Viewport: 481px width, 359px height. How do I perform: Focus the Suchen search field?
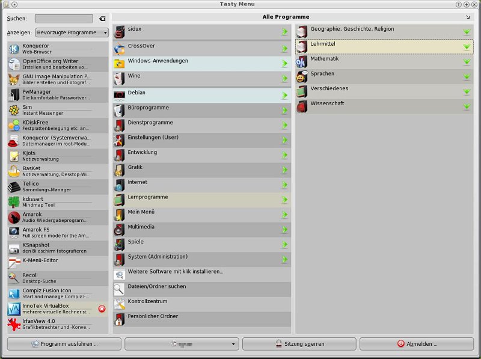tap(64, 19)
